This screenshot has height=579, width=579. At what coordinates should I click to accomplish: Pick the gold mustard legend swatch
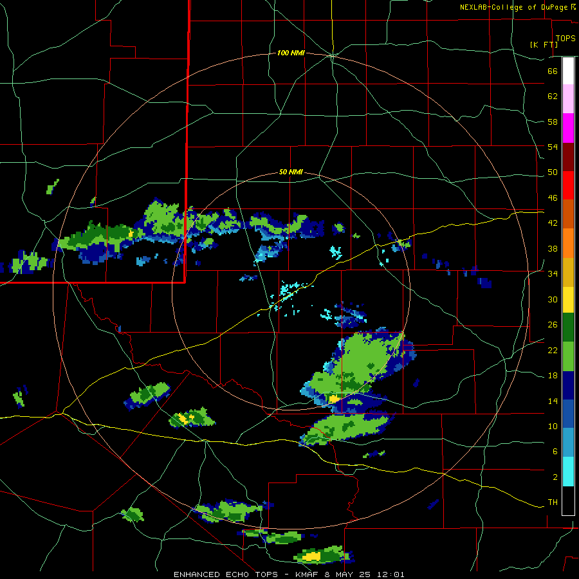(x=568, y=272)
